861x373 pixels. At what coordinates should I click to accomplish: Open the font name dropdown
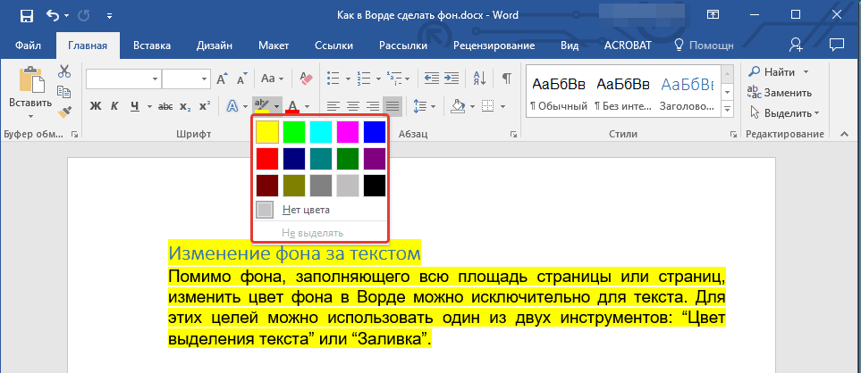(x=156, y=79)
